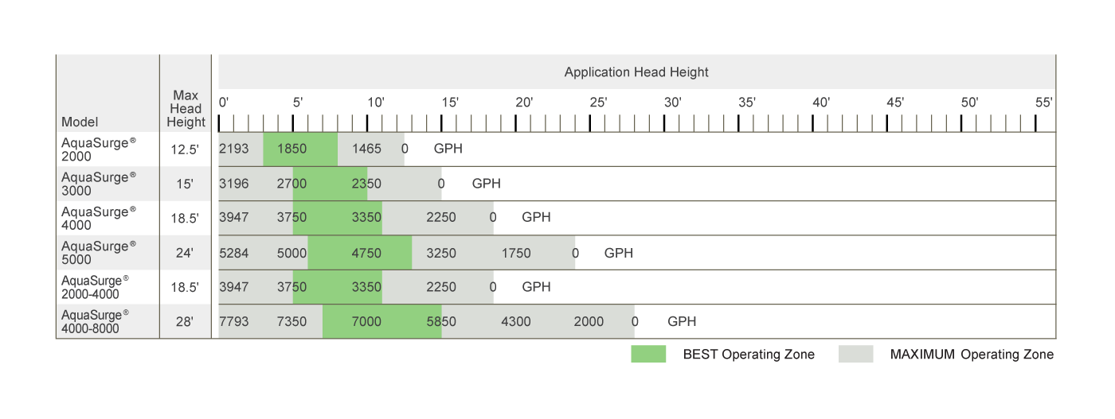Click the 15' label on the height scale
Image resolution: width=1115 pixels, height=419 pixels.
[450, 103]
